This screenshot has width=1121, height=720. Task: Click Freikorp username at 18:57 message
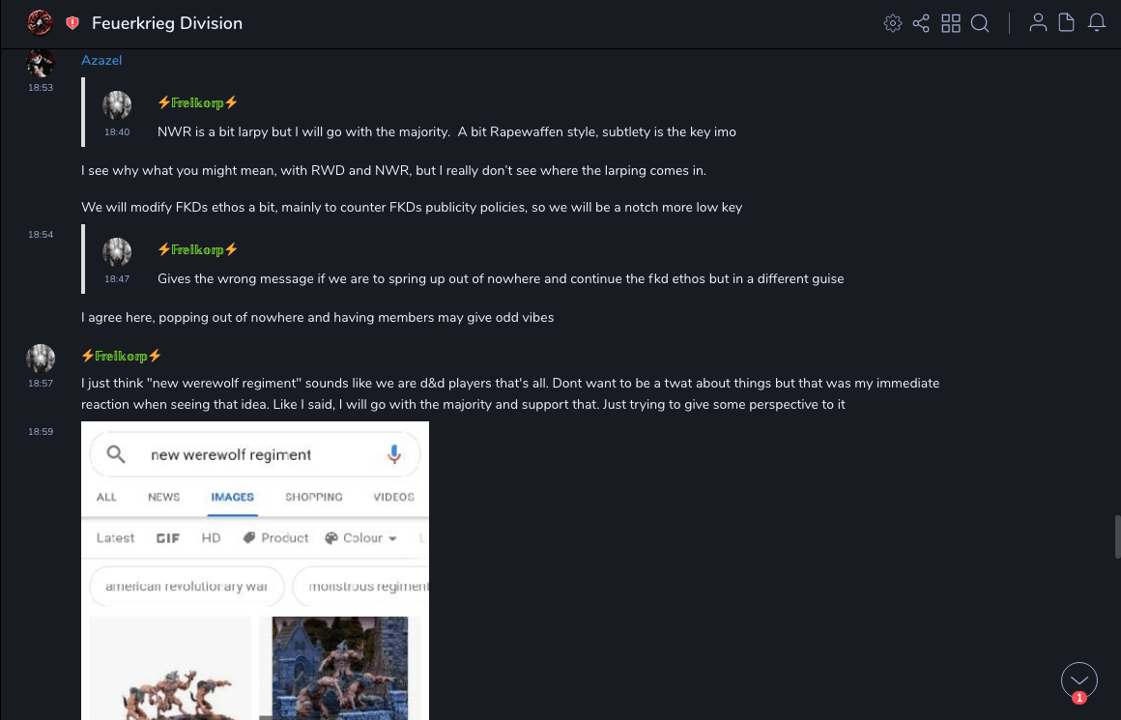[122, 356]
